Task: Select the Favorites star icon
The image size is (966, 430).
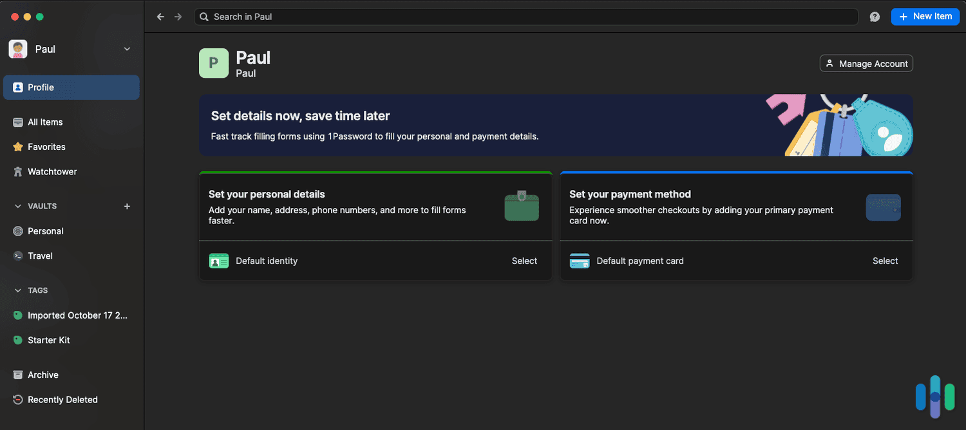Action: tap(18, 147)
